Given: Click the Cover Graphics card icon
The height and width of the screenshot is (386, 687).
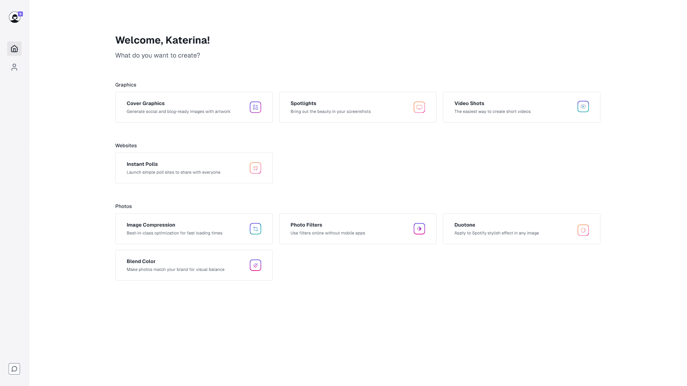Looking at the screenshot, I should [255, 107].
